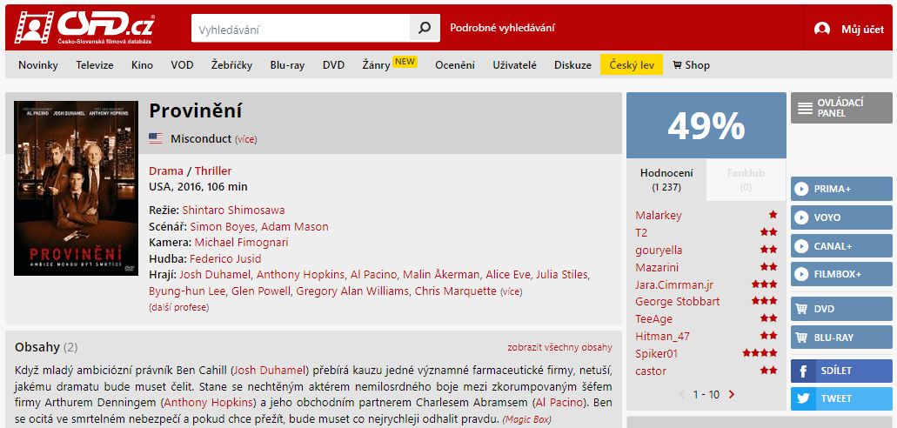
Task: Open actor Al Pacino in cast list
Action: 373,275
